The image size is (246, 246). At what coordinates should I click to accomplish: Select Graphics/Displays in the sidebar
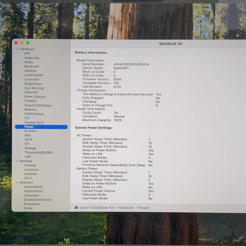tap(38, 105)
